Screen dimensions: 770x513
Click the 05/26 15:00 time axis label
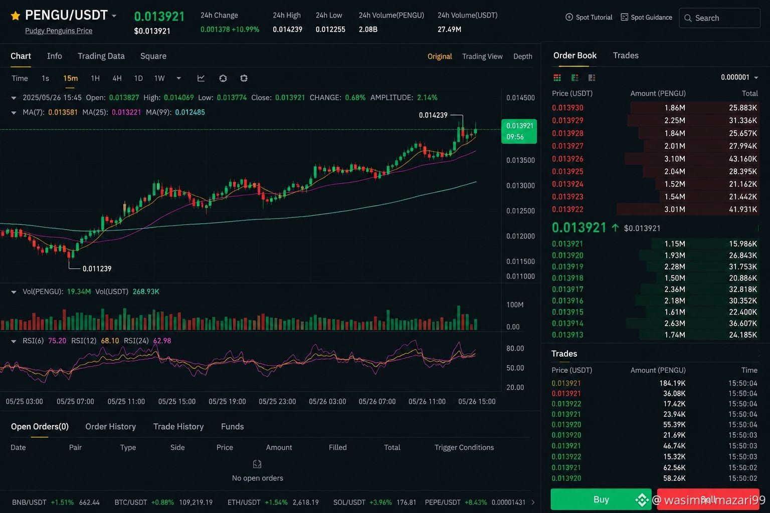click(477, 402)
